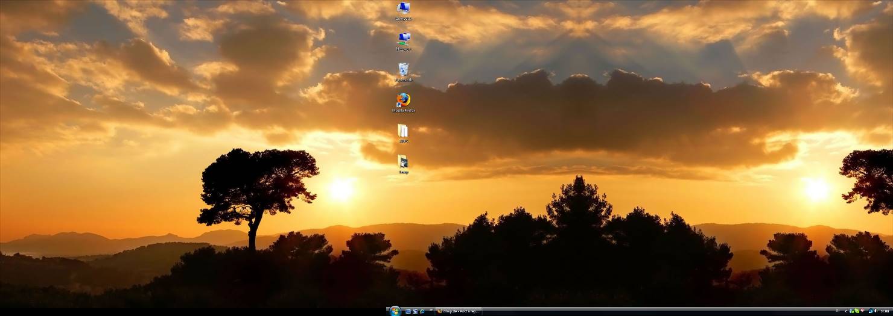Launch the Mozilla Firefox desktop shortcut
Screen dimensions: 893x316
(x=404, y=101)
